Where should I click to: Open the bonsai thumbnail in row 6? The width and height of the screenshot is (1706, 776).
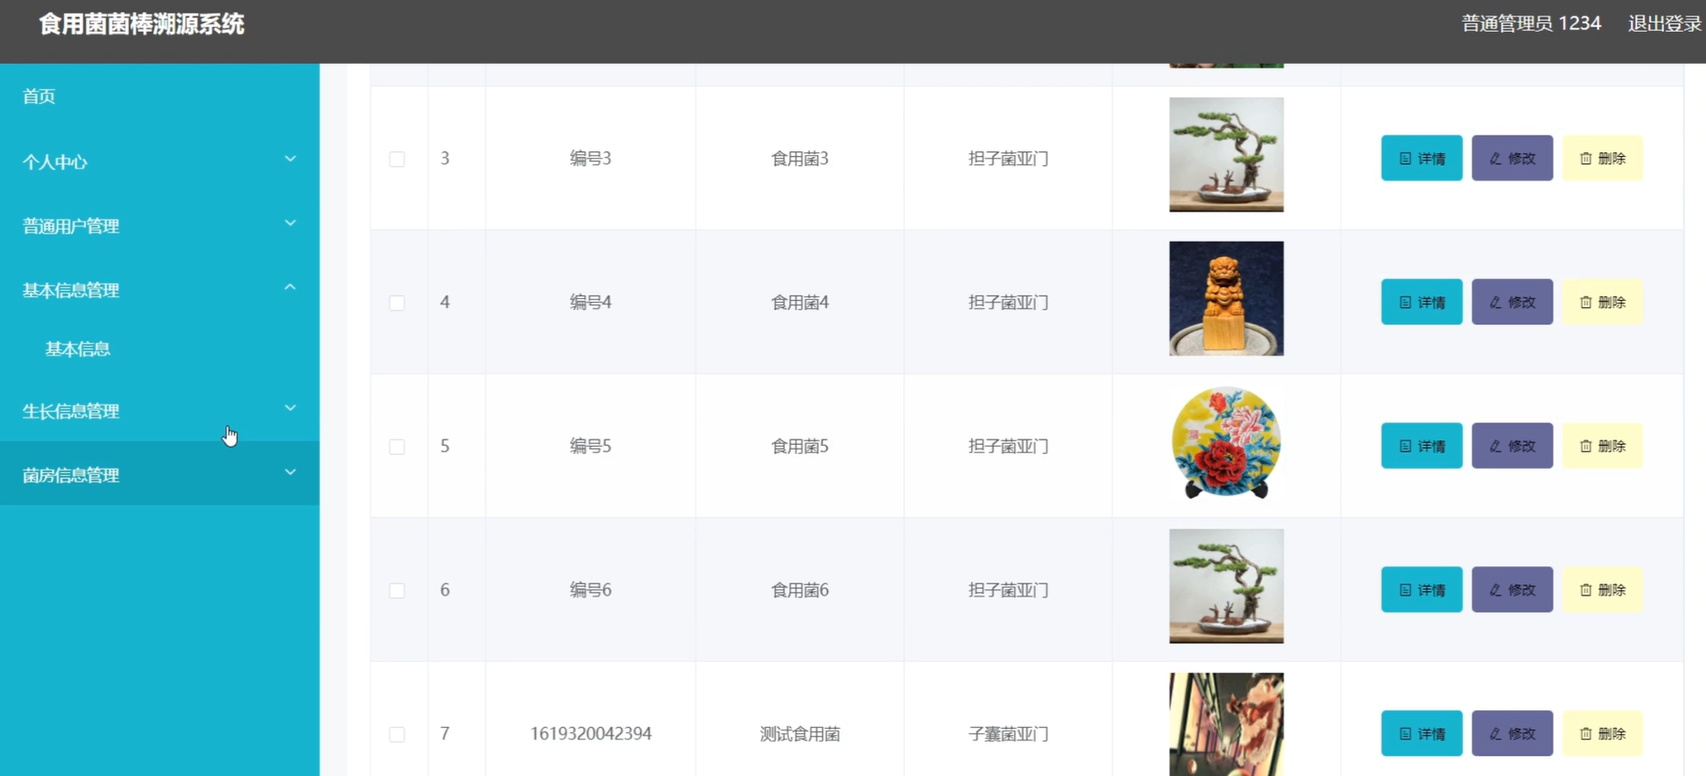[x=1226, y=586]
